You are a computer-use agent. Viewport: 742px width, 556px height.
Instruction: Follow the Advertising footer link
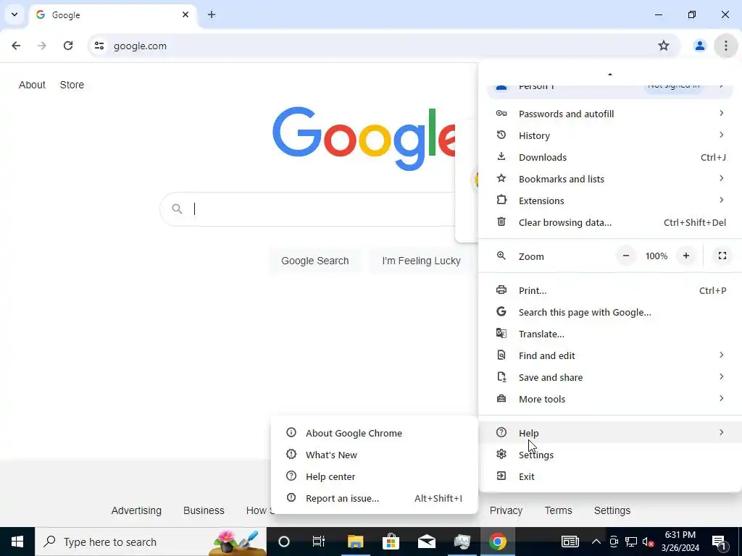click(136, 510)
